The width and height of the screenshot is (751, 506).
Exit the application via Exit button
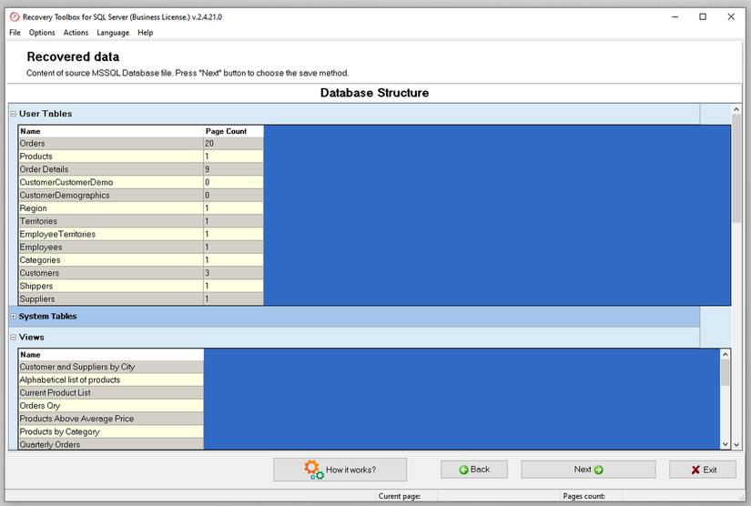point(703,470)
